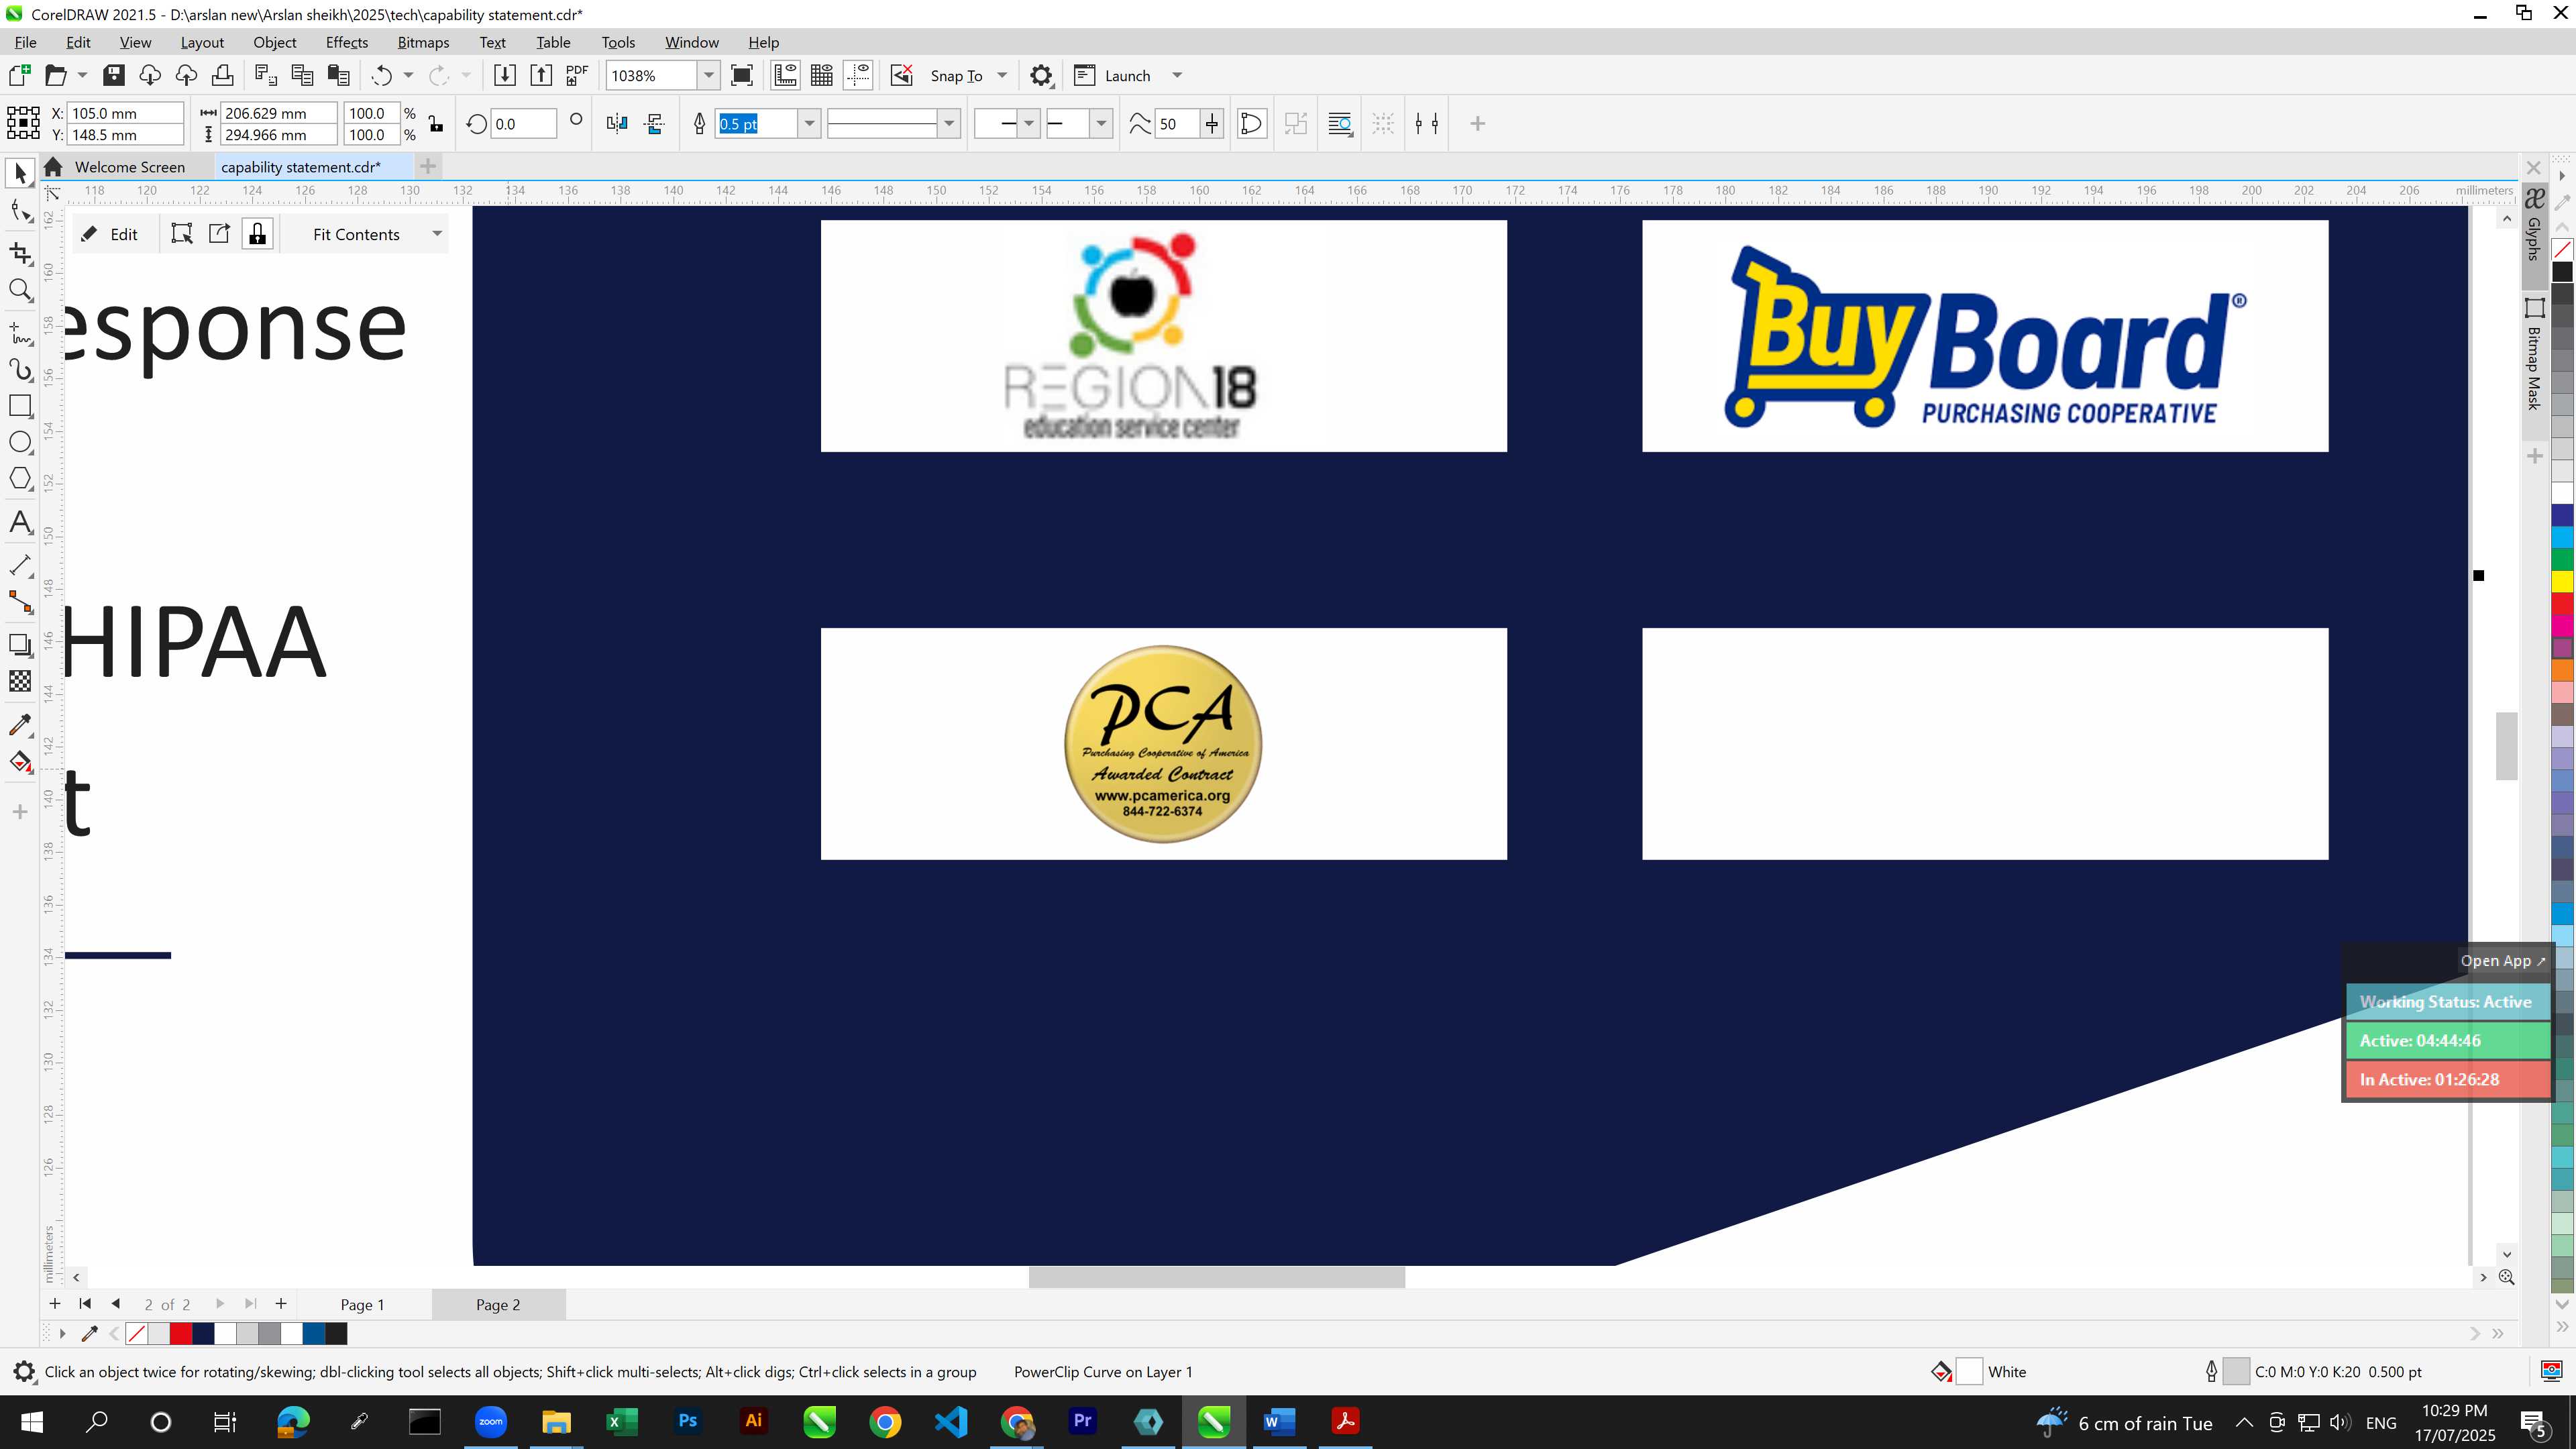Screen dimensions: 2576x1449
Task: Select the Text tool
Action: coord(20,522)
